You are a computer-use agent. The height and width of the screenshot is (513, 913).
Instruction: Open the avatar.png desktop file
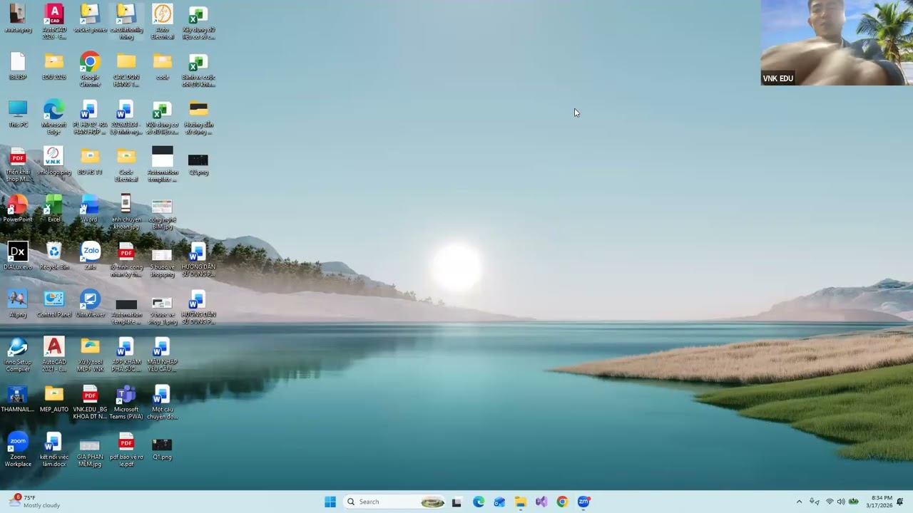[x=18, y=19]
